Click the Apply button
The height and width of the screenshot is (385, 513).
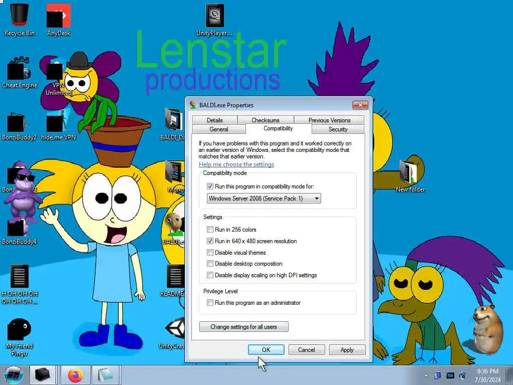(x=347, y=349)
